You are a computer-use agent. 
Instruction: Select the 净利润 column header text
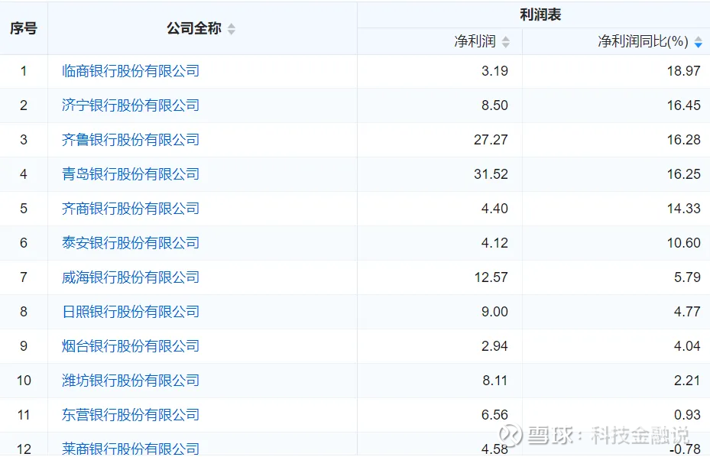tap(475, 41)
